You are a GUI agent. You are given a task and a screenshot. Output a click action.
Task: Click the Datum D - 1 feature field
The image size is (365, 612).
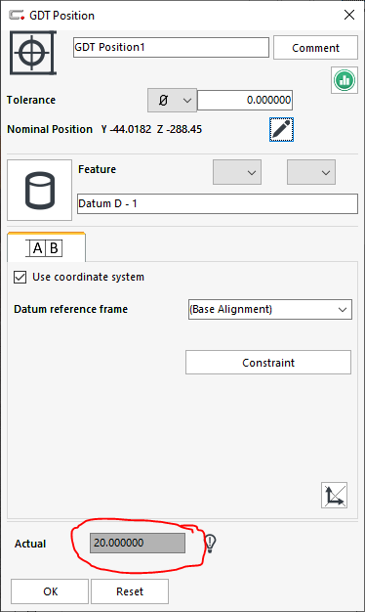[x=218, y=203]
